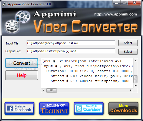Click log line 'Duration: 00:00:12.00'

[x=89, y=71]
